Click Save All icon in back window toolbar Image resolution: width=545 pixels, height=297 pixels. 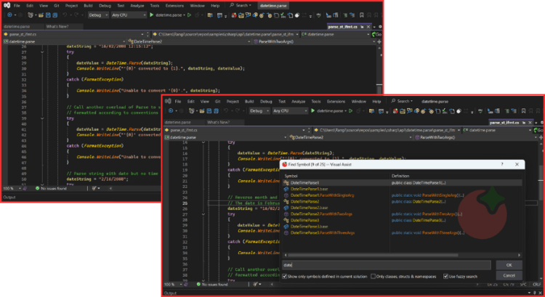pos(55,15)
